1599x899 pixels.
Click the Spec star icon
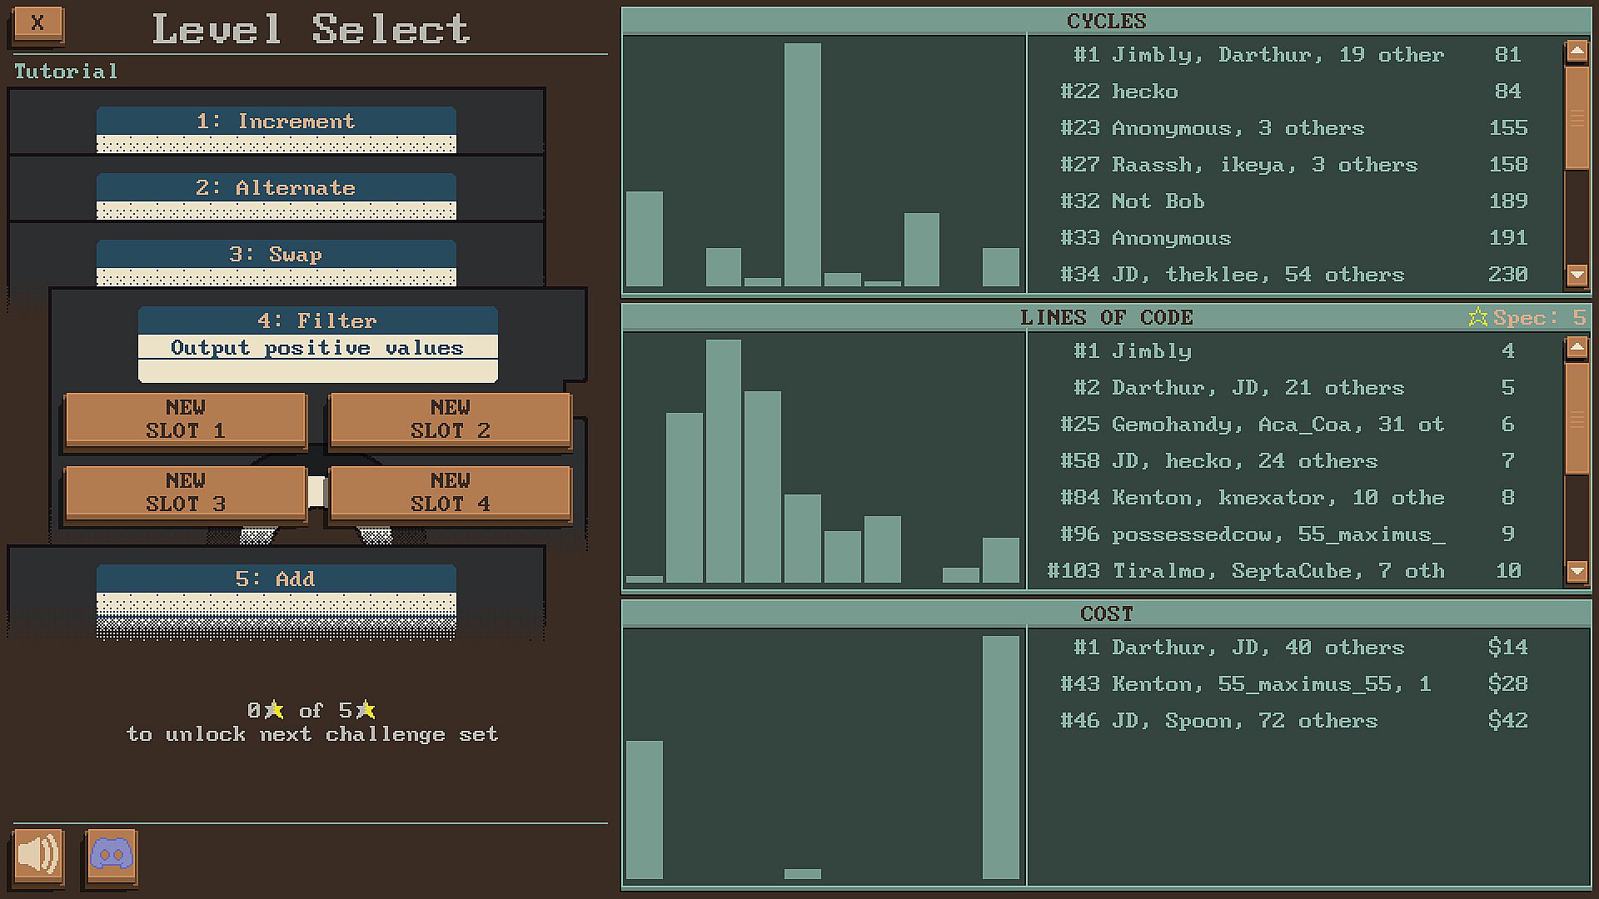click(1478, 317)
